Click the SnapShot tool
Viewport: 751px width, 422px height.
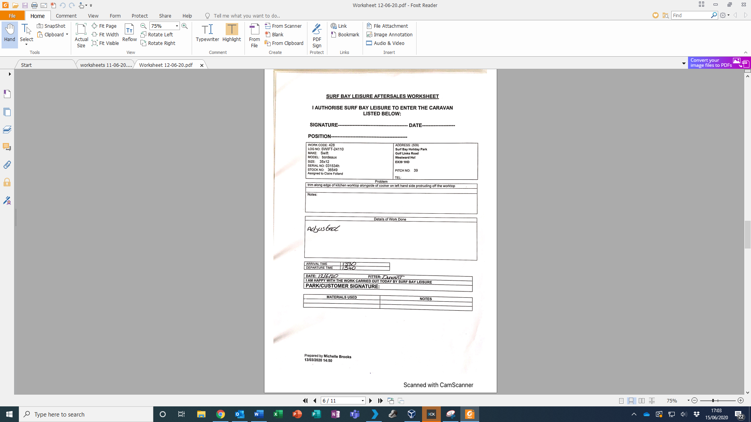click(51, 26)
